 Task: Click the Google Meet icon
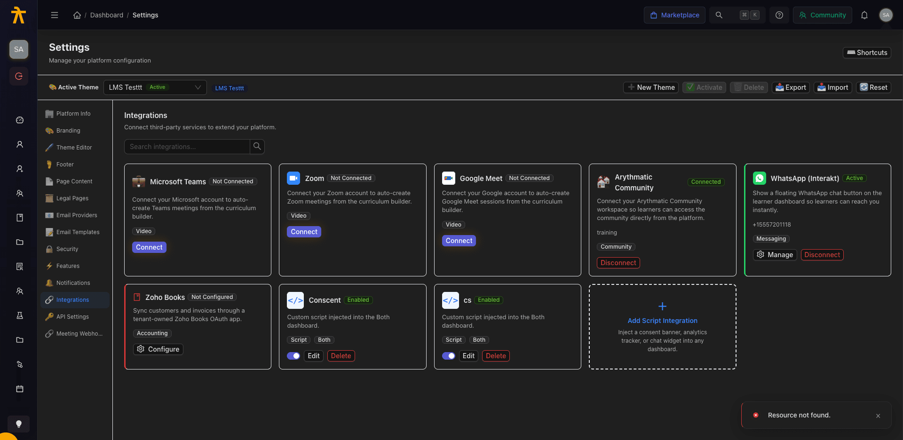click(x=449, y=178)
